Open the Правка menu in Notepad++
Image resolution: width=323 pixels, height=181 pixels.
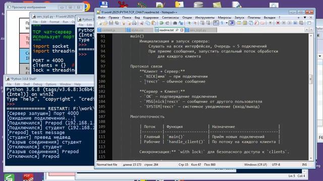114,18
